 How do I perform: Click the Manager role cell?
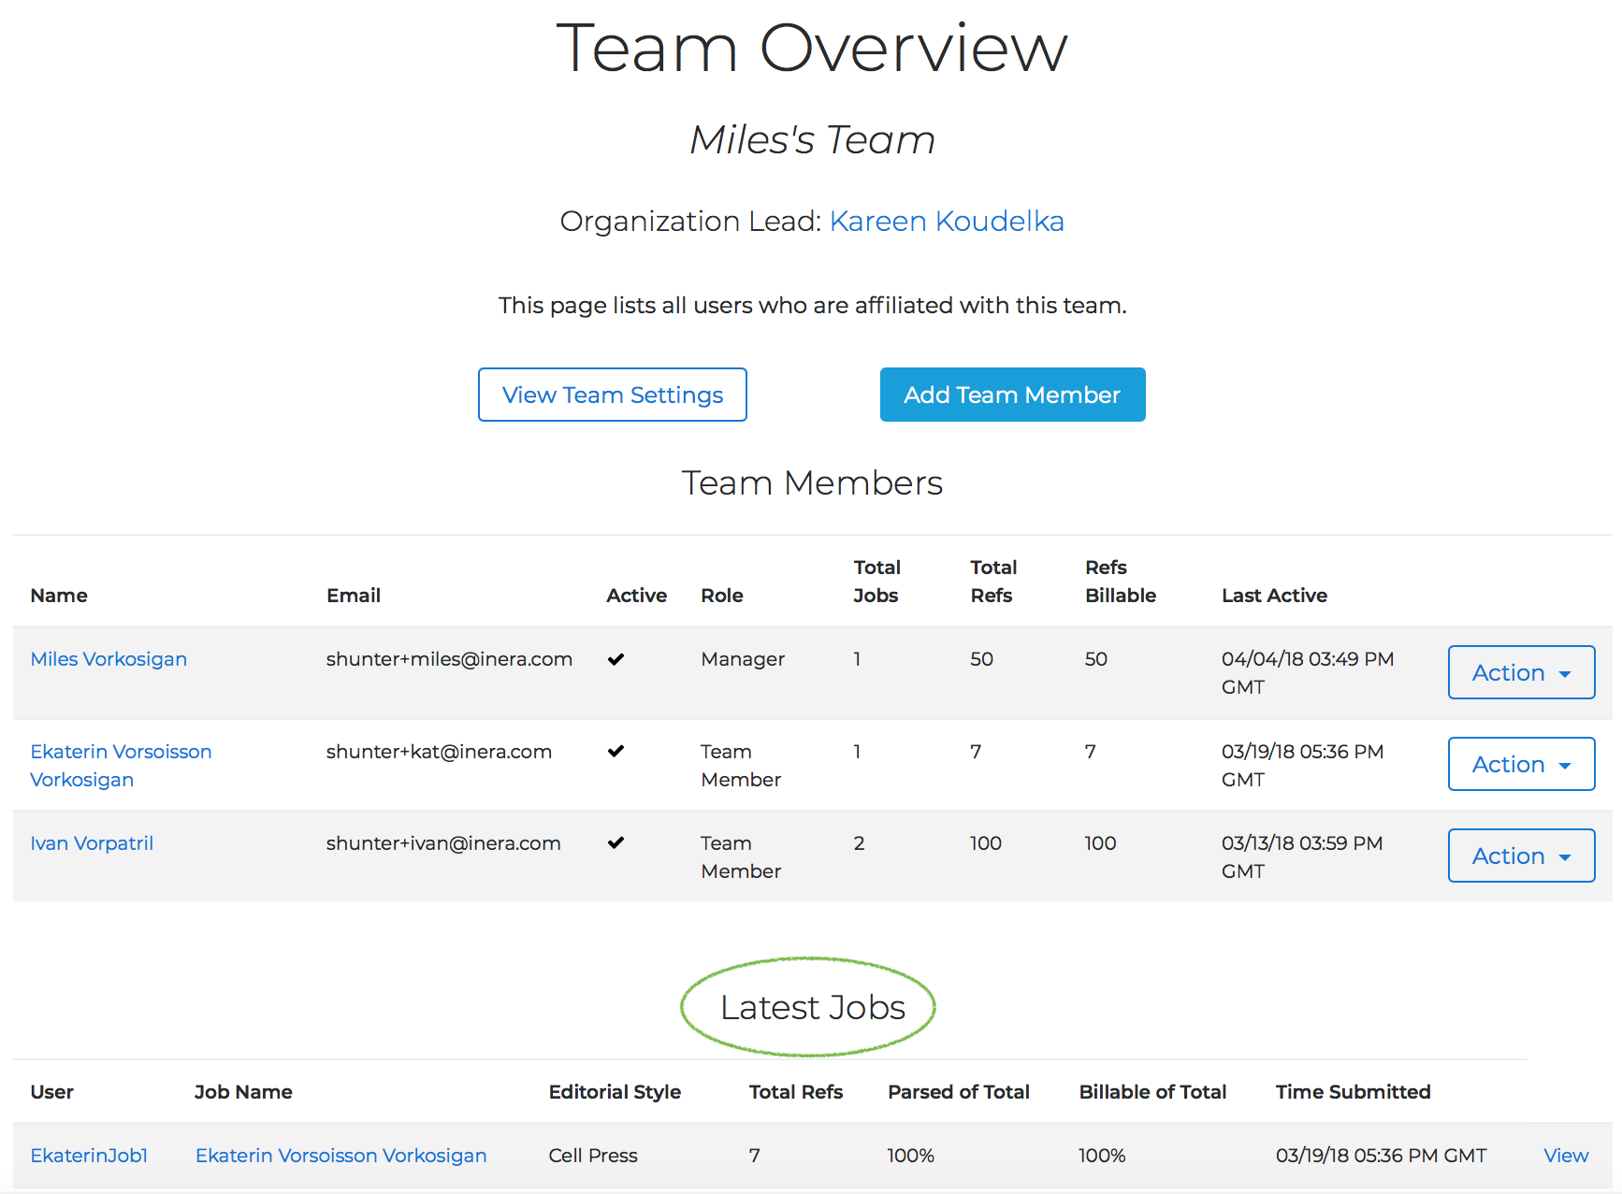743,659
